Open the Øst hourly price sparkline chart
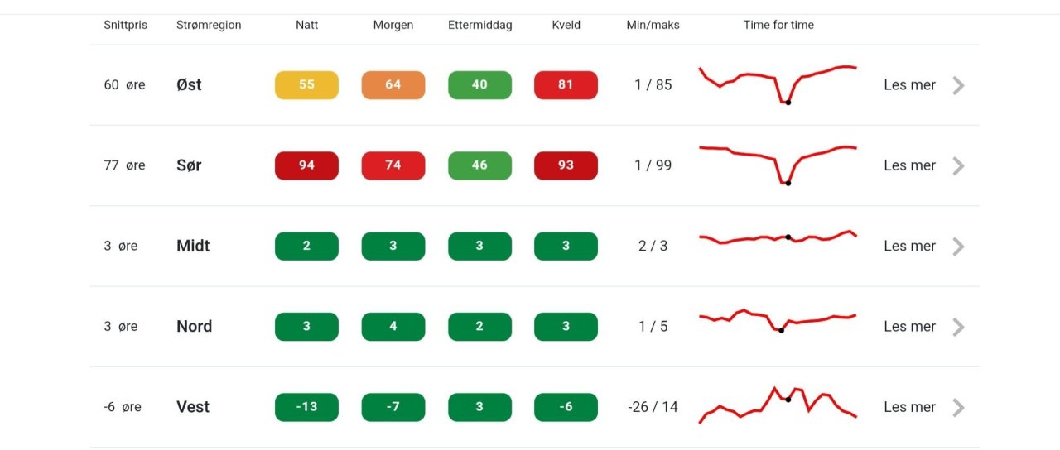This screenshot has height=450, width=1060. coord(778,84)
